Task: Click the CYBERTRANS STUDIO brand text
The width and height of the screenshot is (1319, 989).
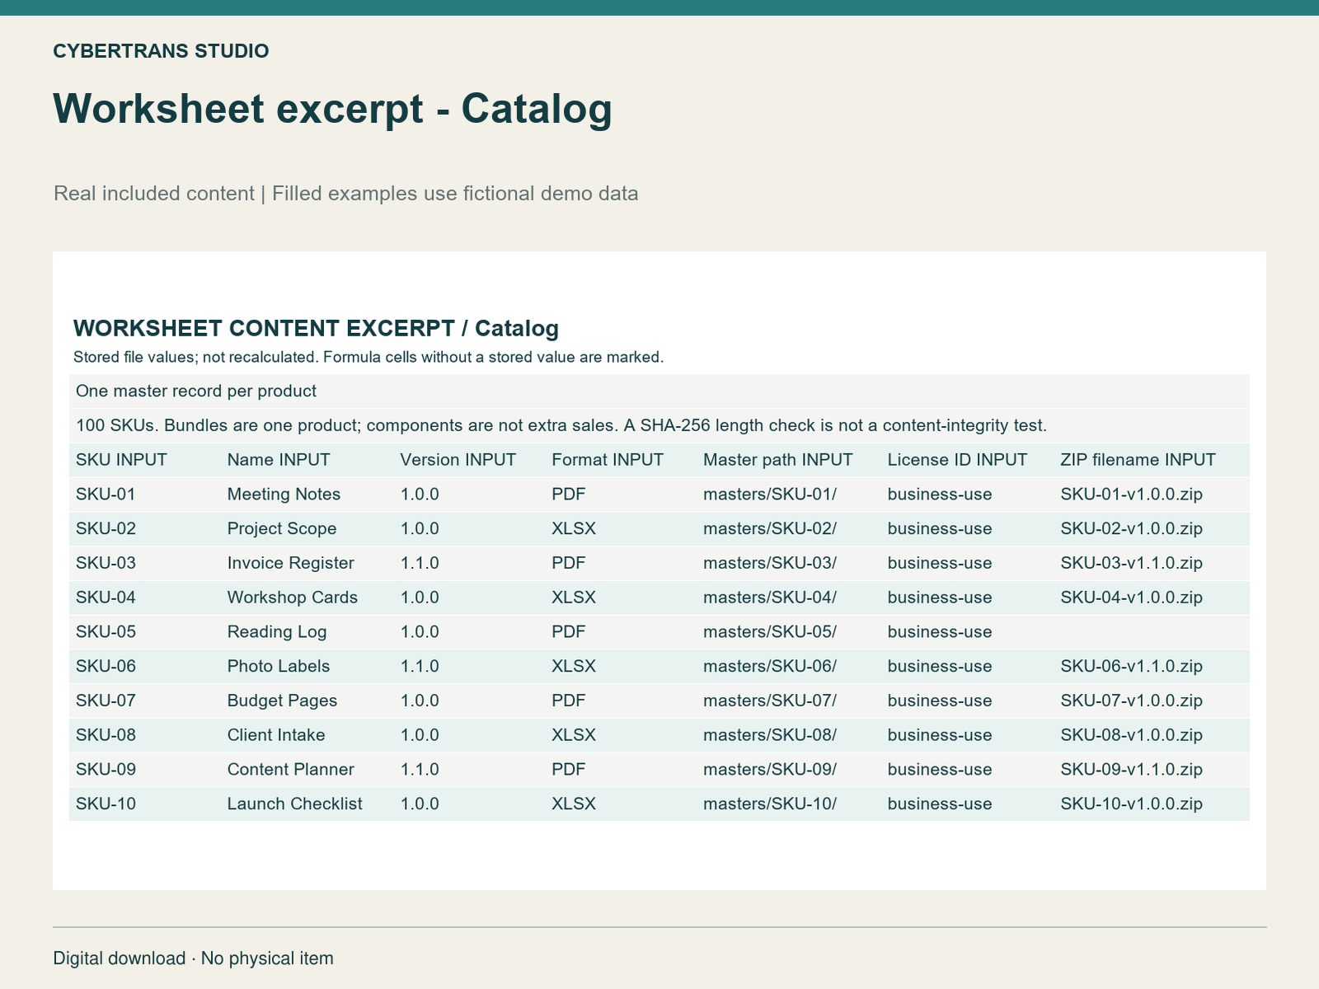Action: (161, 51)
